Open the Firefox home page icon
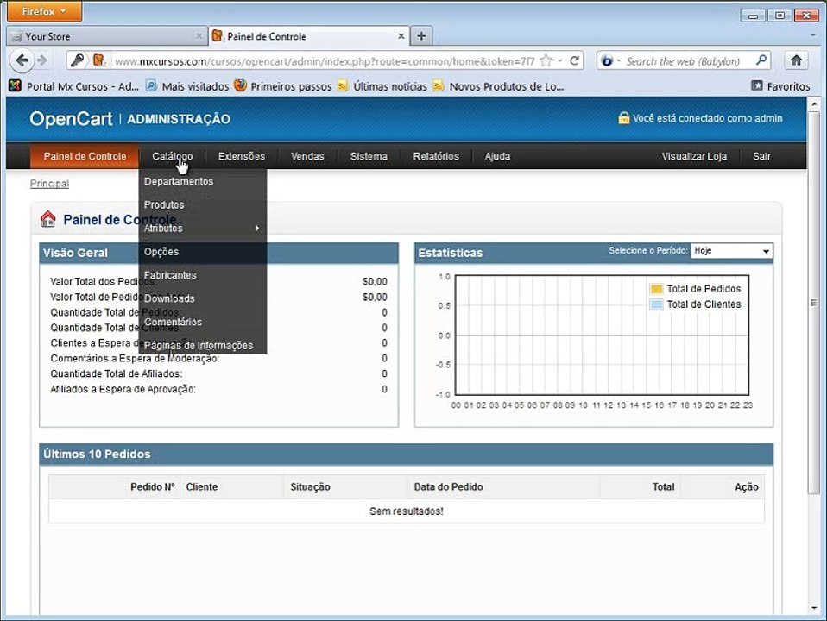 click(x=797, y=60)
